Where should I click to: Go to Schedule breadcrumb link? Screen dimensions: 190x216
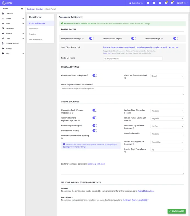tap(39, 9)
